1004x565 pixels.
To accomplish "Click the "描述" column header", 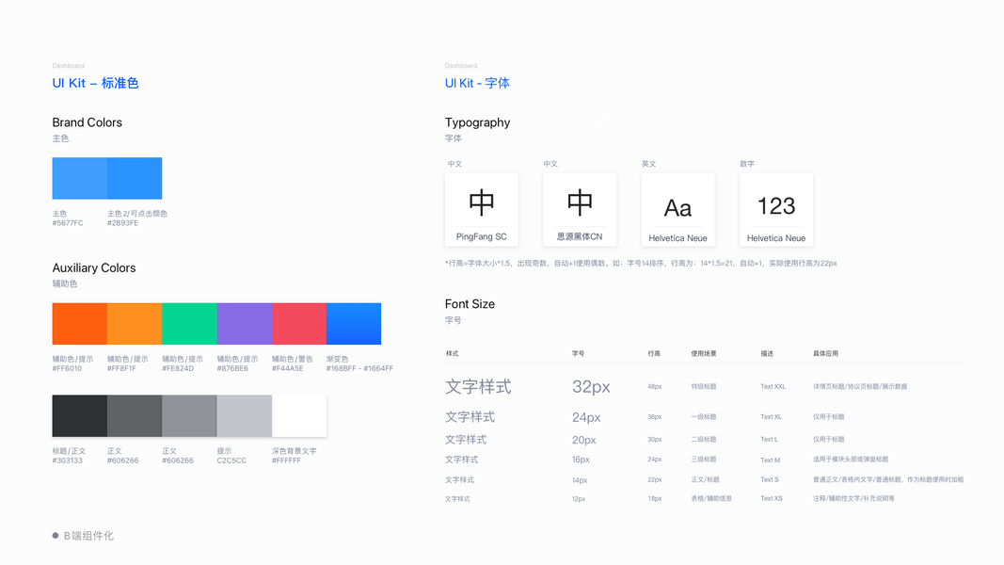I will (767, 354).
